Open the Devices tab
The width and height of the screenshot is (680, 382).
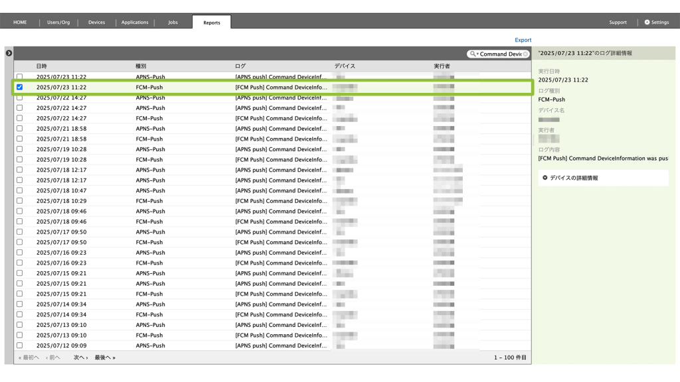(x=96, y=23)
